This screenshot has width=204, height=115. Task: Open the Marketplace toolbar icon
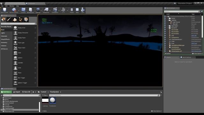click(x=31, y=10)
